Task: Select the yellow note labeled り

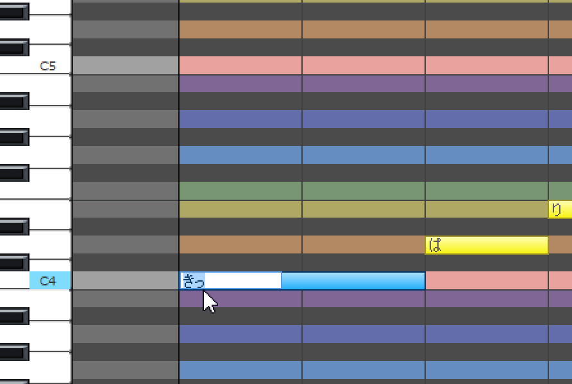Action: tap(560, 209)
